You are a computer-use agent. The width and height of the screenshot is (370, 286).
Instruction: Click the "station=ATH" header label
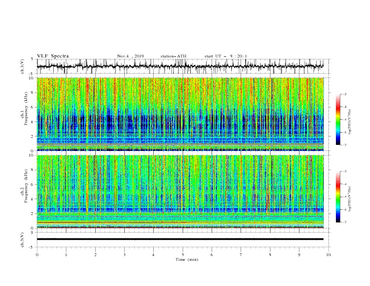[x=173, y=56]
